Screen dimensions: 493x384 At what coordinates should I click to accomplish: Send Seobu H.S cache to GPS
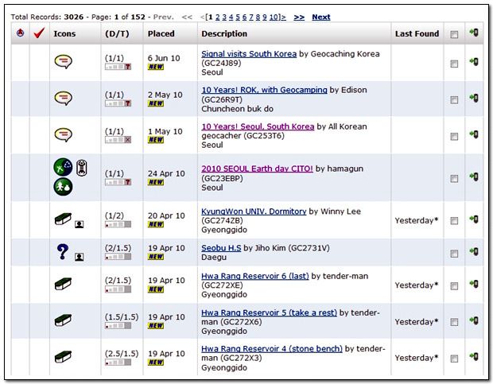[x=474, y=251]
